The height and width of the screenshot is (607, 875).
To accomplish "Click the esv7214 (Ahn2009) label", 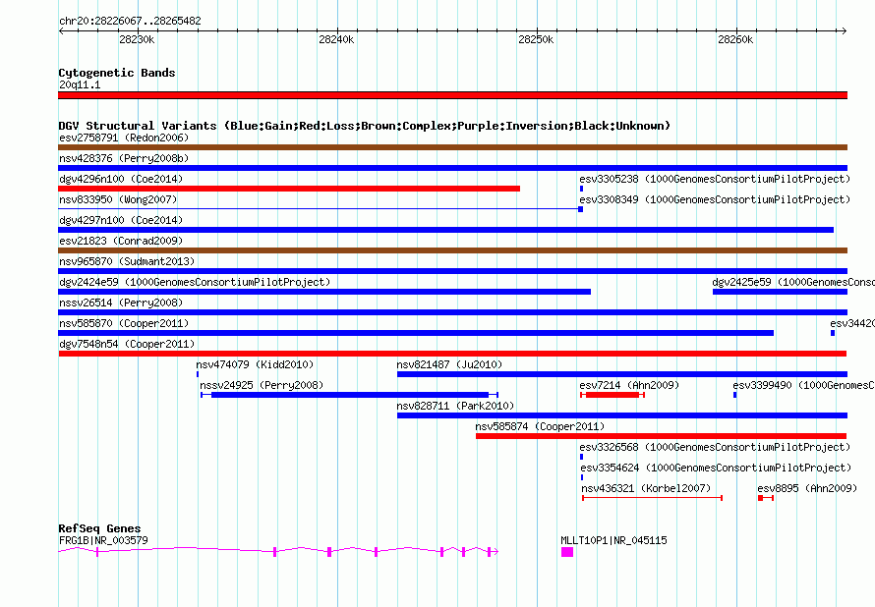I will click(629, 385).
